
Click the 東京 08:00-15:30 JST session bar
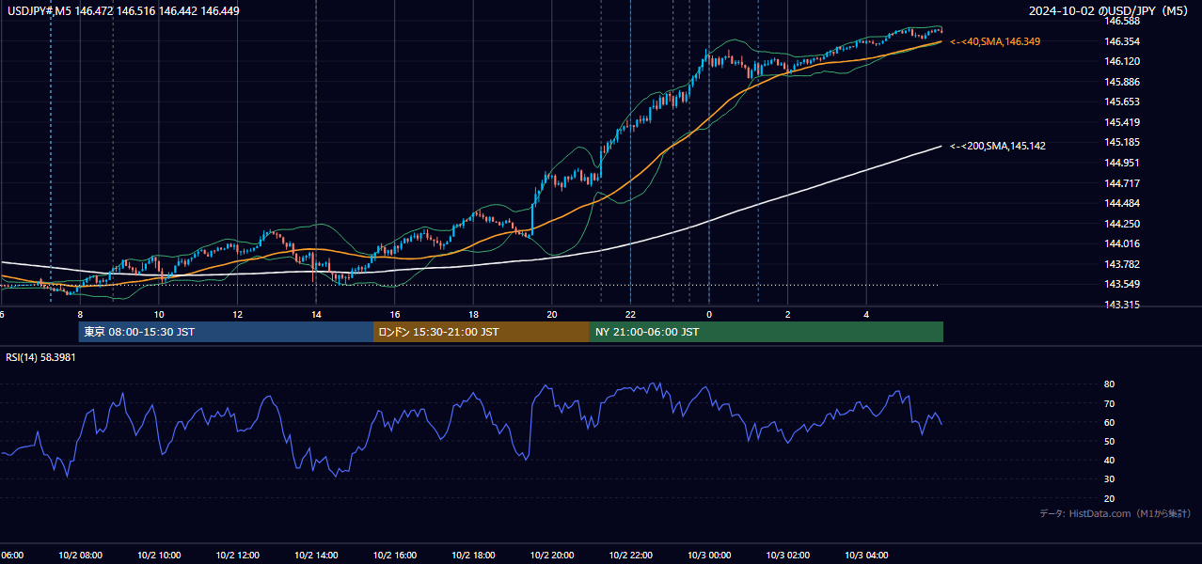point(226,332)
